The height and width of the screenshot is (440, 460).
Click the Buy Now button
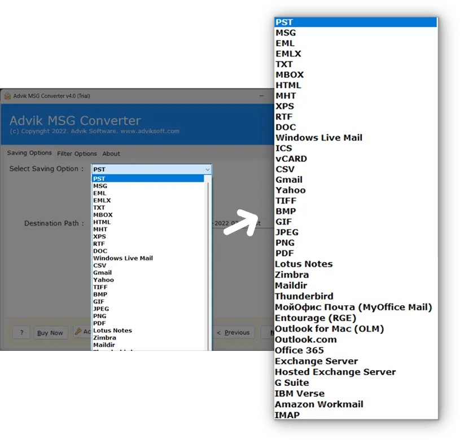click(x=50, y=333)
